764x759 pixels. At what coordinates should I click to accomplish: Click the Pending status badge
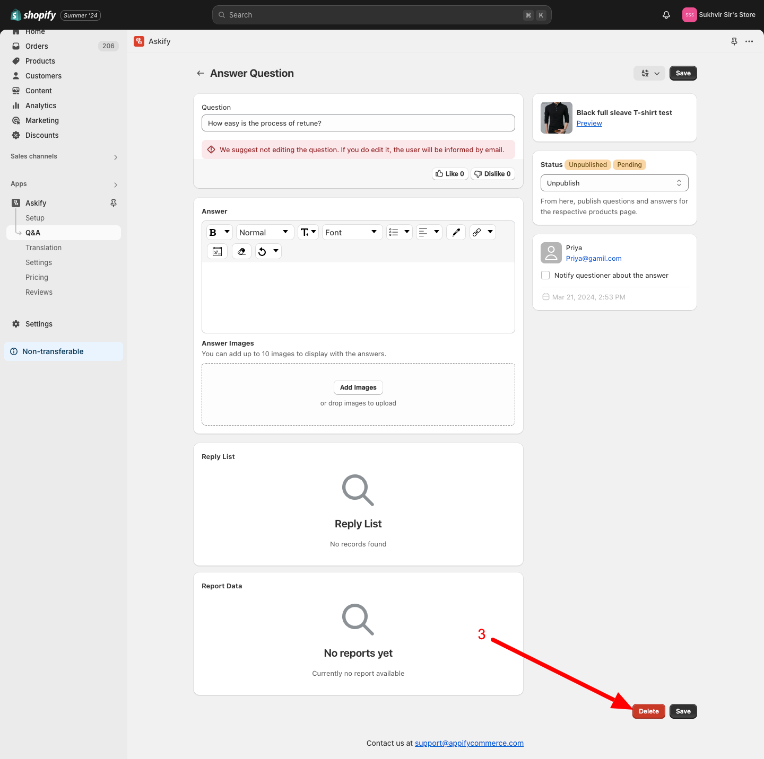pos(629,165)
